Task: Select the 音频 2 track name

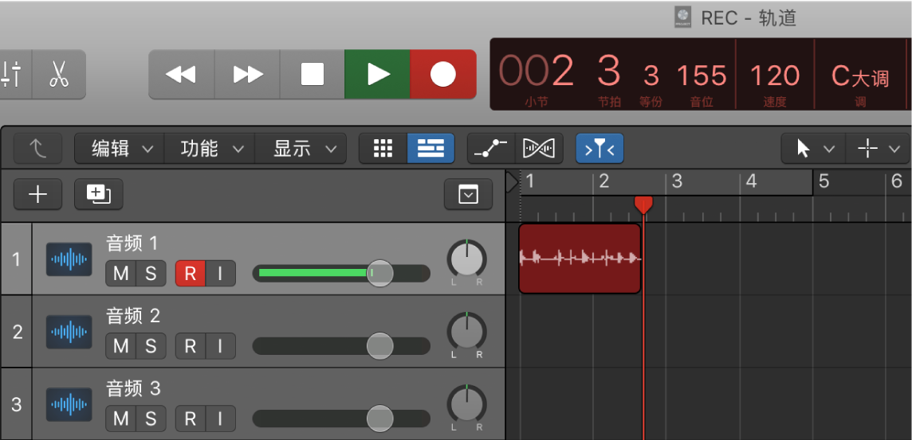Action: pos(133,316)
